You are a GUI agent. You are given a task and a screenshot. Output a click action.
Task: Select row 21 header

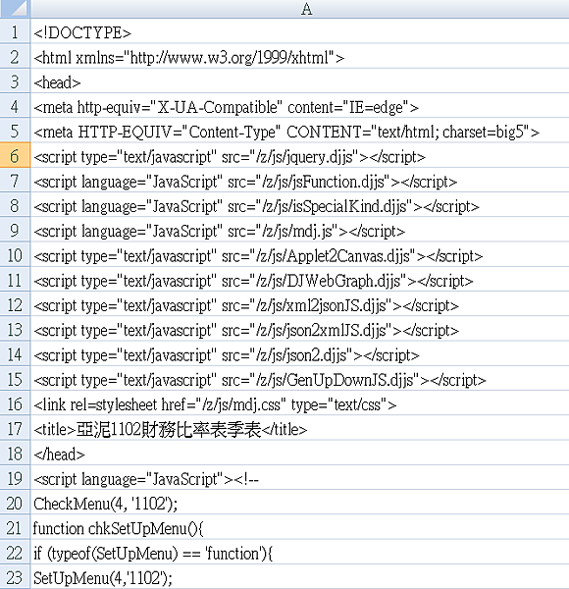[x=15, y=527]
